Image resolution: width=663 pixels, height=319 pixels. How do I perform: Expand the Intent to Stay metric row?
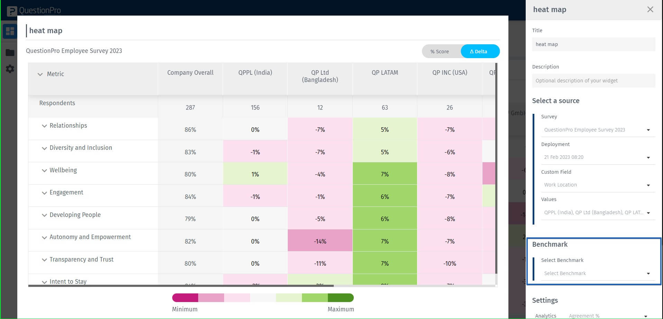click(x=44, y=282)
